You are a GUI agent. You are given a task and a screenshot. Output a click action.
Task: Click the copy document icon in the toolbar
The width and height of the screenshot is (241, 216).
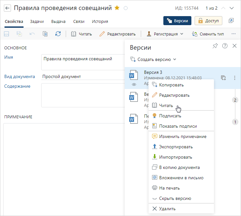pyautogui.click(x=45, y=34)
